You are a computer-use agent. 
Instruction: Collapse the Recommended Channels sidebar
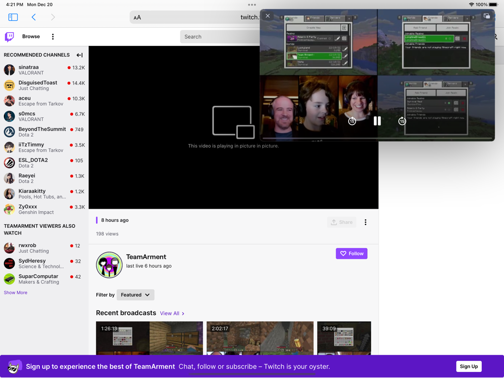pos(80,55)
